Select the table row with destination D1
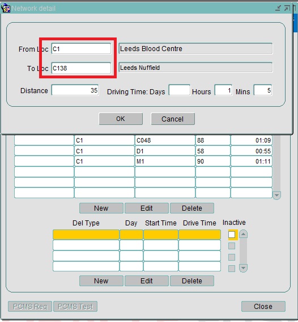 pyautogui.click(x=143, y=151)
